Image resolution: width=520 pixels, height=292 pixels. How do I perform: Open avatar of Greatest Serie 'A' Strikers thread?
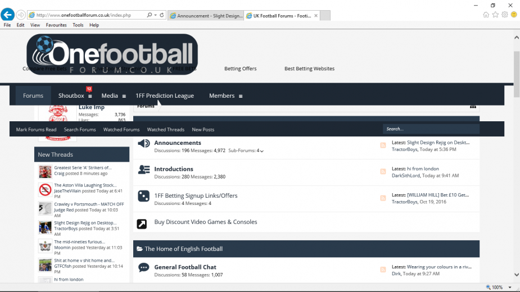pyautogui.click(x=45, y=172)
